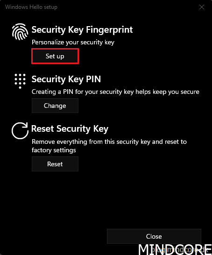Select the Reset Security Key heading
Viewport: 212px width, 255px height.
(x=70, y=129)
